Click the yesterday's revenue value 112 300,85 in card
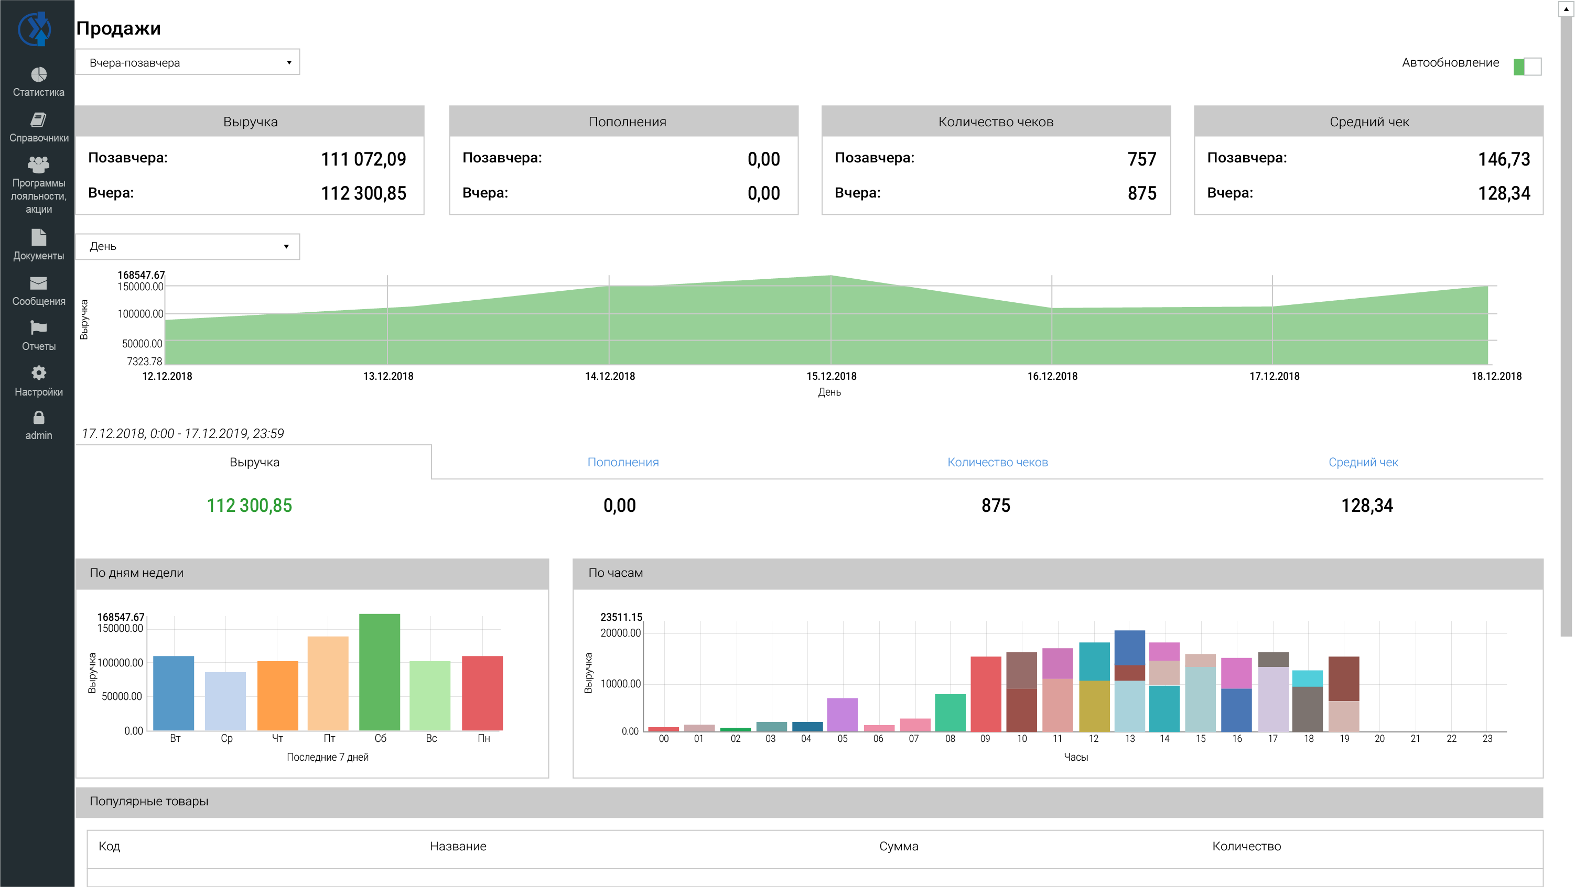Viewport: 1575px width, 887px height. [364, 194]
